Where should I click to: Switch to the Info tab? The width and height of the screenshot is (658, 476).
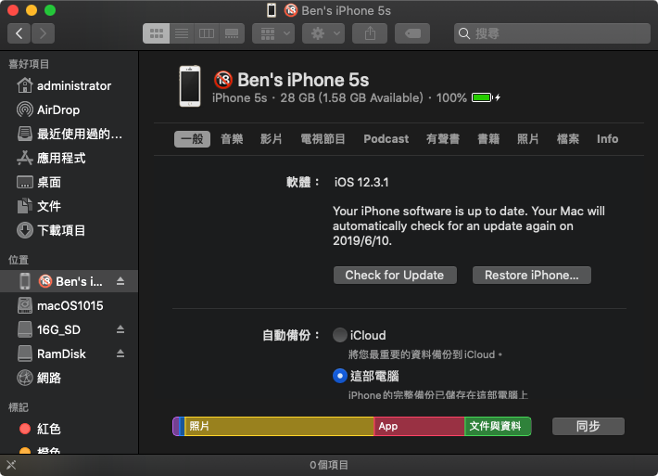608,138
